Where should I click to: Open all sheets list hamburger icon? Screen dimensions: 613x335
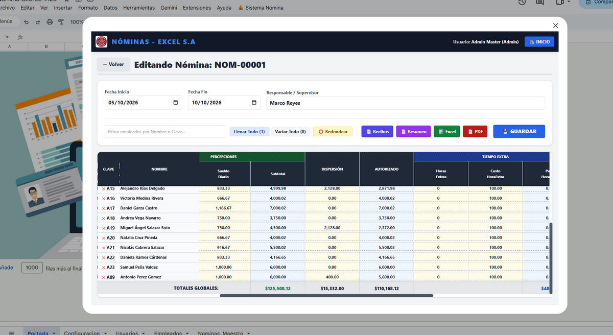point(12,332)
